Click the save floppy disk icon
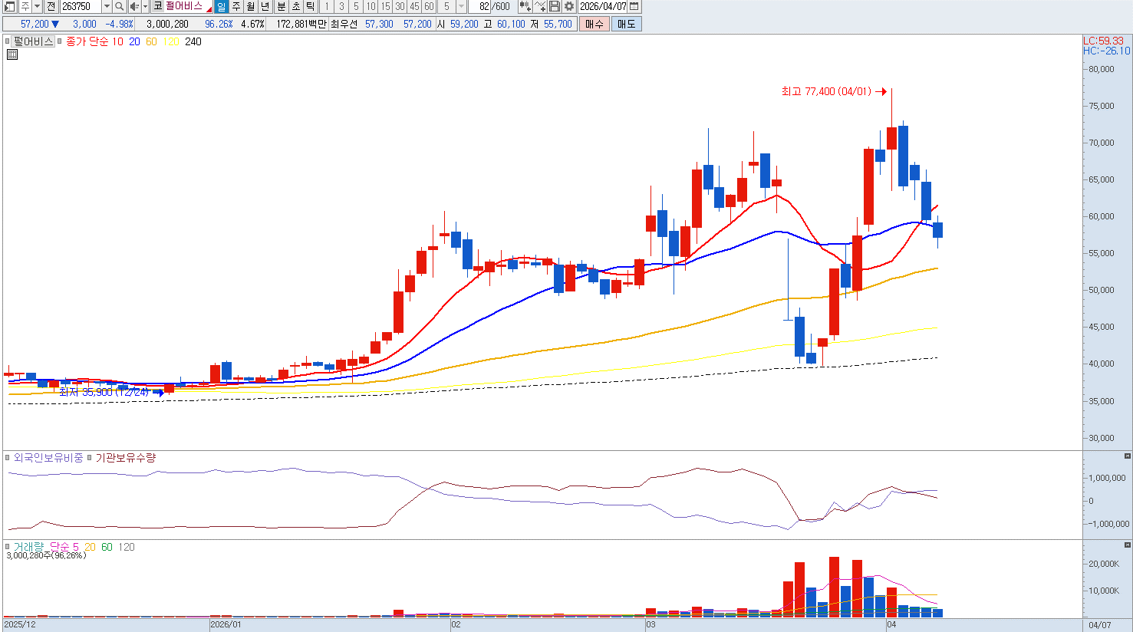The image size is (1133, 632). pyautogui.click(x=555, y=6)
